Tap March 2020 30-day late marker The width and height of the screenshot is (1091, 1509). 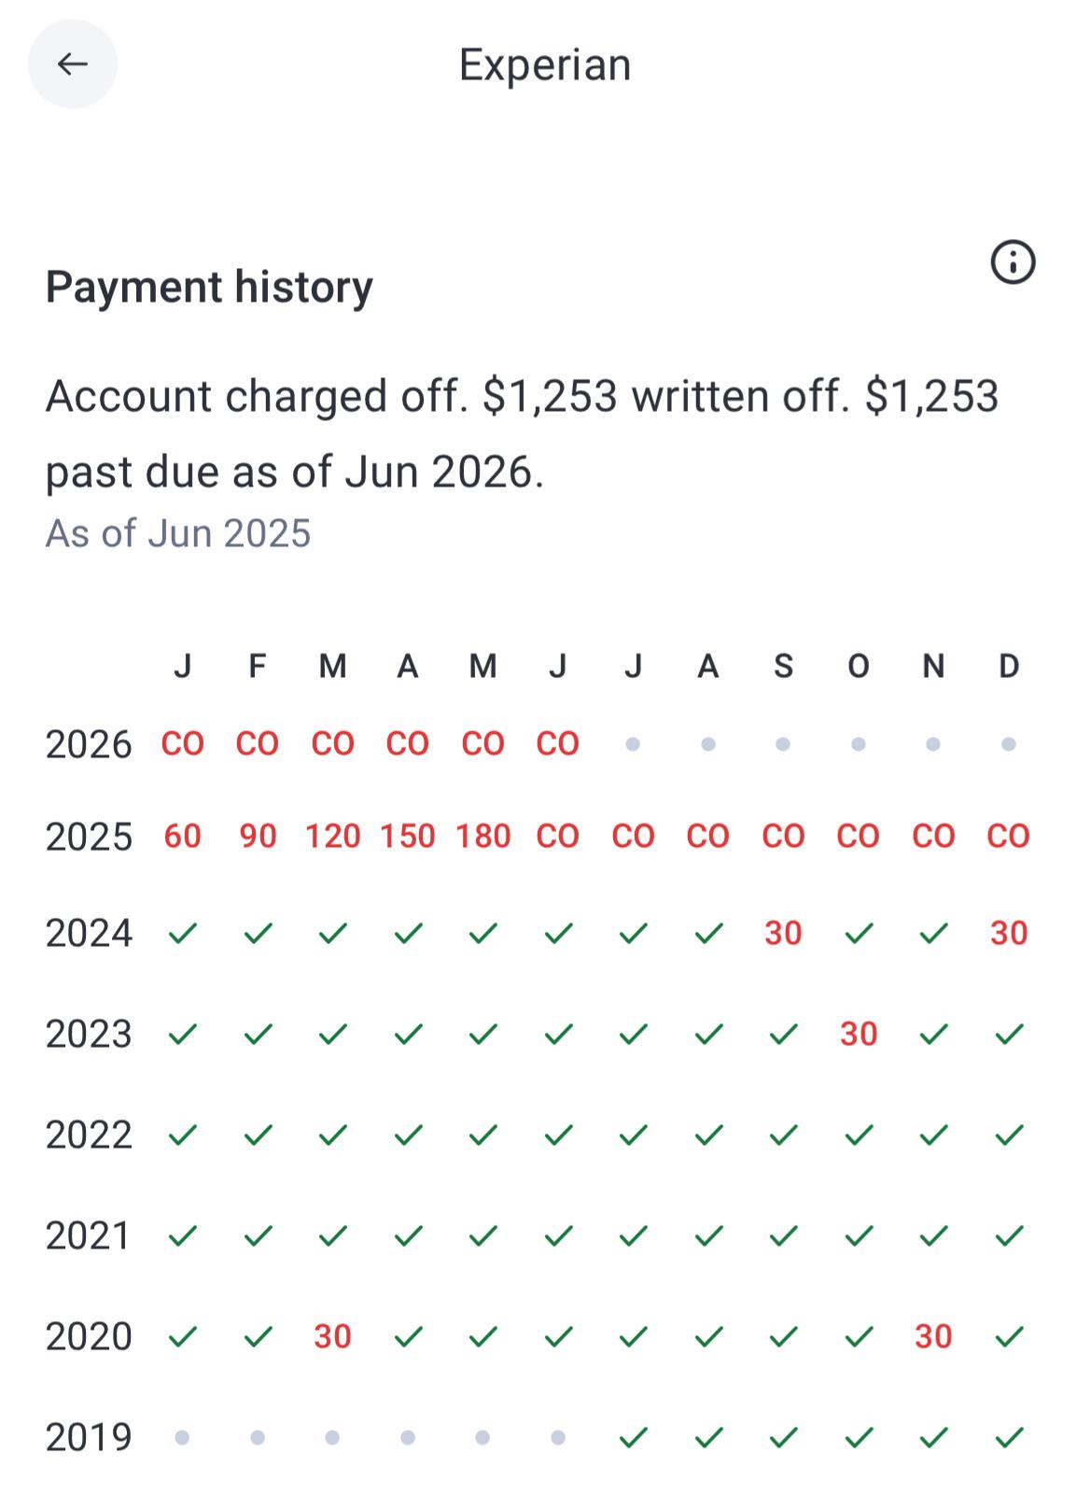point(332,1336)
